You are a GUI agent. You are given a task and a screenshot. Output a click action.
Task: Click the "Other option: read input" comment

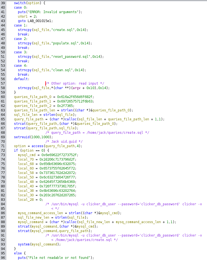click(x=75, y=84)
